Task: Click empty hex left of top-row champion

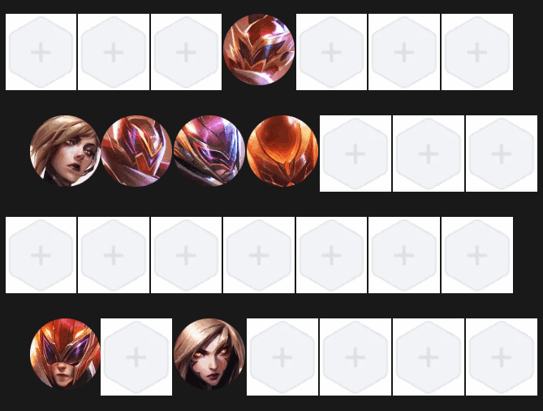Action: pos(187,52)
